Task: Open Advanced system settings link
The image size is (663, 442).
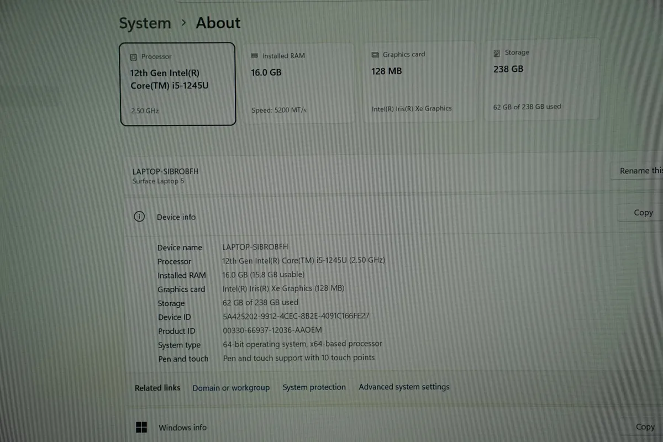Action: point(404,387)
